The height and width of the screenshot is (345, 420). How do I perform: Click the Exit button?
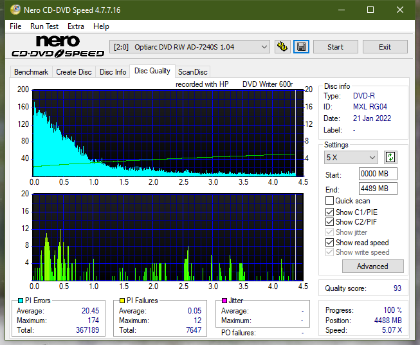pos(385,47)
